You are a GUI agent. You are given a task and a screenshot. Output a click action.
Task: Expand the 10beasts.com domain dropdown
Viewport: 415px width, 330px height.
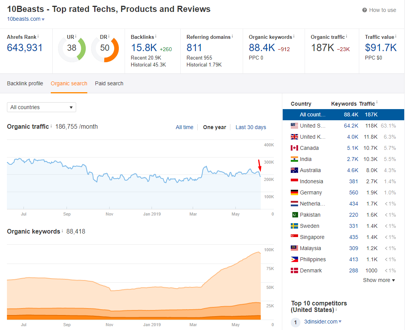43,19
